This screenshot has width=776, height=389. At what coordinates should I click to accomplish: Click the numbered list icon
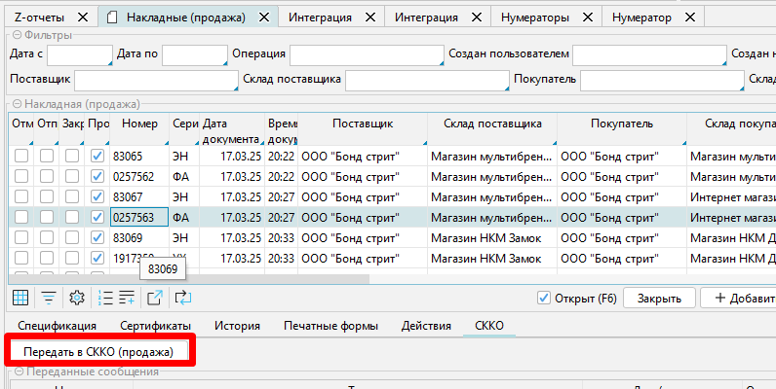[105, 298]
